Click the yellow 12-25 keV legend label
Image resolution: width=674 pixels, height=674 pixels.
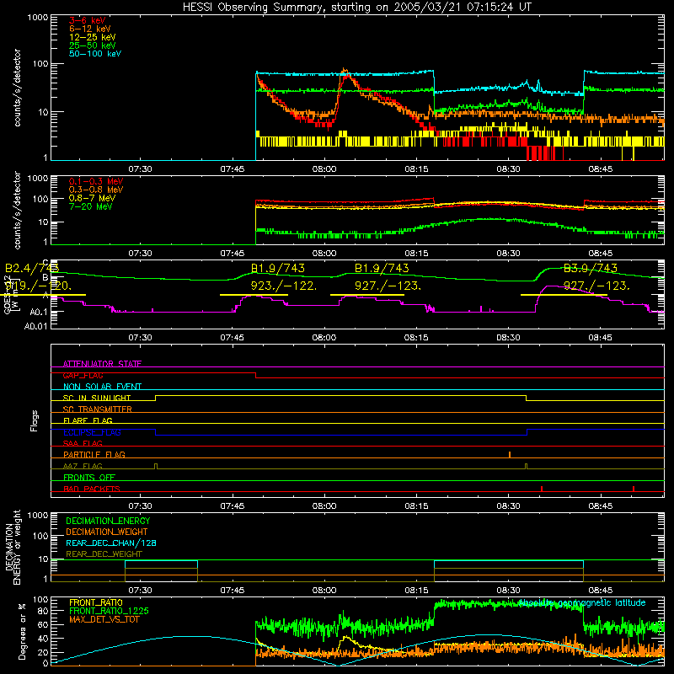pos(93,37)
